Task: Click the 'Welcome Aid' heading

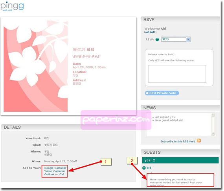Action: 155,29
